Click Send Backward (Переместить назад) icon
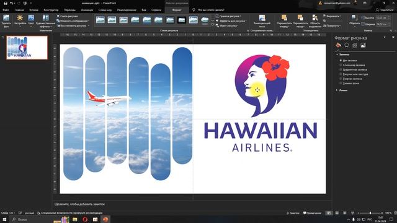 (x=300, y=17)
